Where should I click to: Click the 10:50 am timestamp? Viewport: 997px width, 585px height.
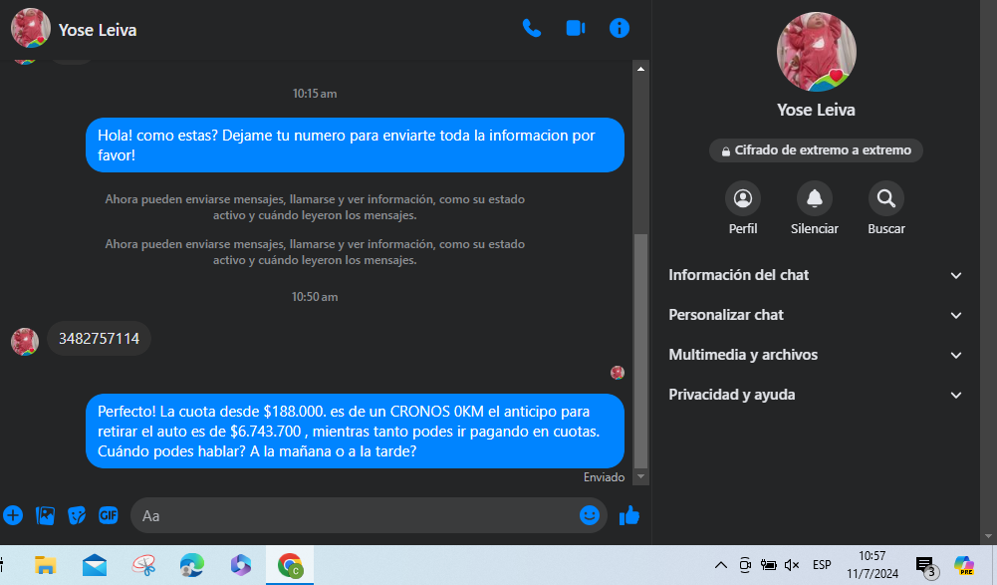315,297
